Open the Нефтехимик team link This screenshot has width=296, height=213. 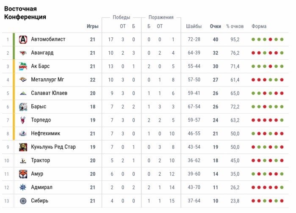point(45,133)
